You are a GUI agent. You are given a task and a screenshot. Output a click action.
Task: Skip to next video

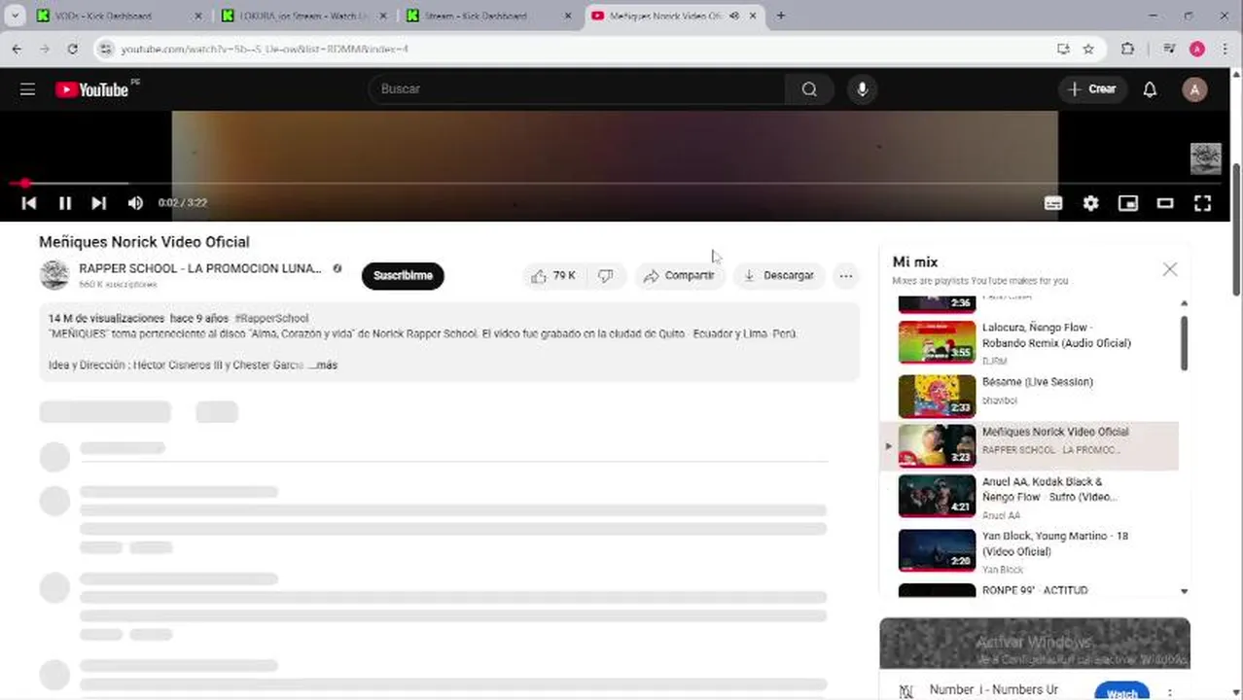coord(98,203)
